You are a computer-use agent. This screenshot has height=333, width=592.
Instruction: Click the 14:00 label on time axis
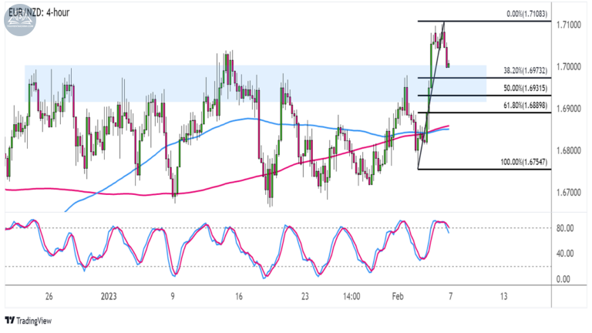[351, 296]
